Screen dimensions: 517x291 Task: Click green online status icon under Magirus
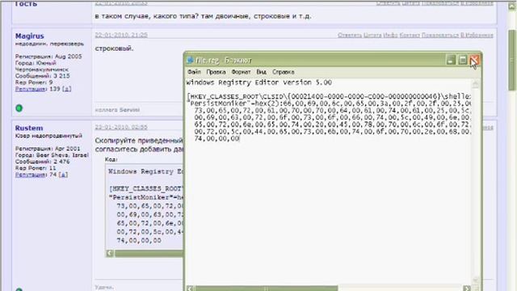tap(19, 108)
